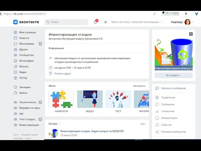Open VK Pay icon
Screen dimensions: 201x151
[x=15, y=78]
